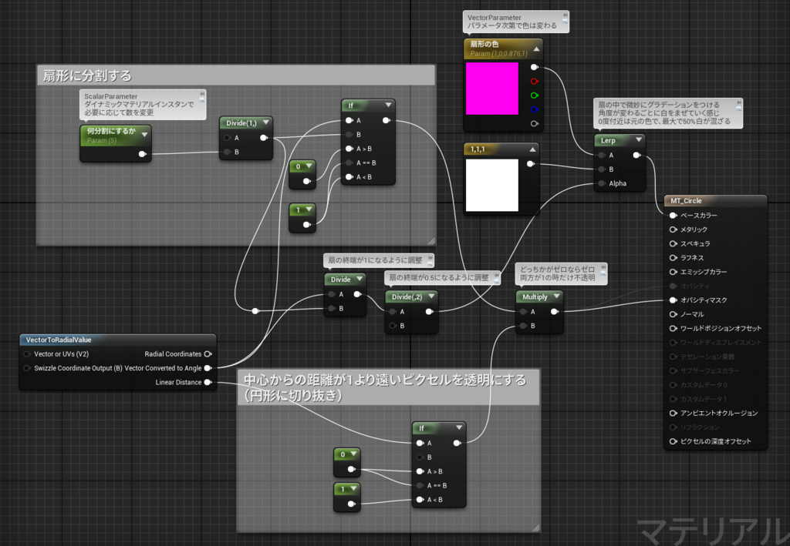Click the red channel pin of 扇形の色
This screenshot has width=790, height=546.
534,81
